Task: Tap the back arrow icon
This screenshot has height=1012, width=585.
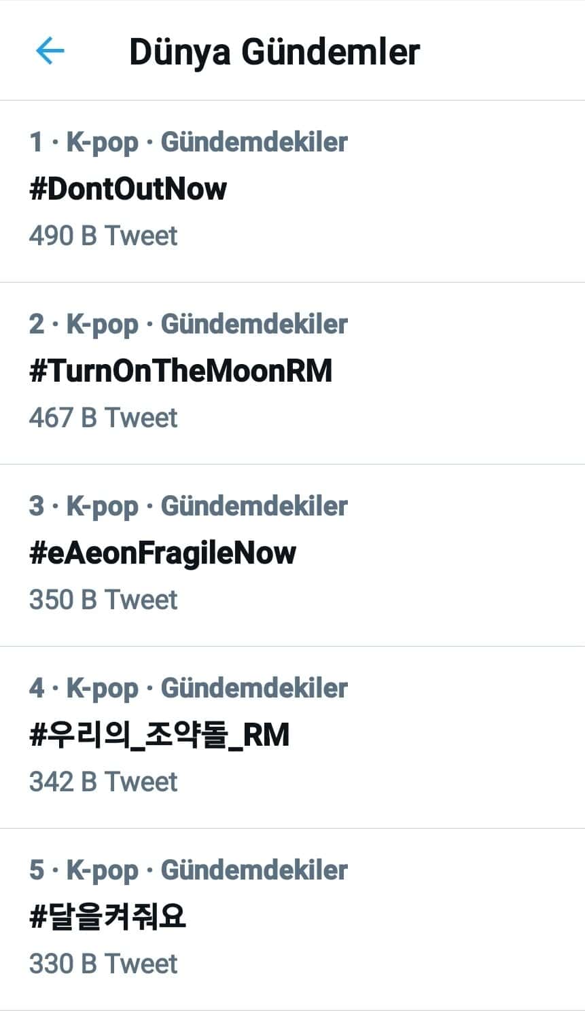Action: tap(50, 51)
